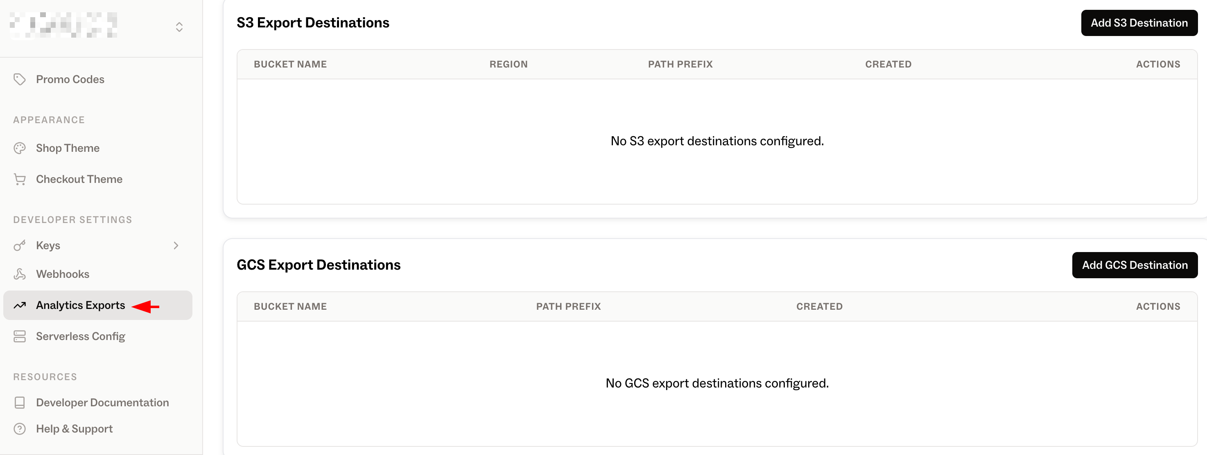Open Developer Documentation link
The image size is (1207, 455).
102,403
